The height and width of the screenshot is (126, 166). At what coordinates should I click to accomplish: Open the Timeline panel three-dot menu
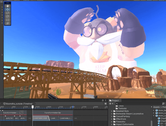tap(105, 100)
